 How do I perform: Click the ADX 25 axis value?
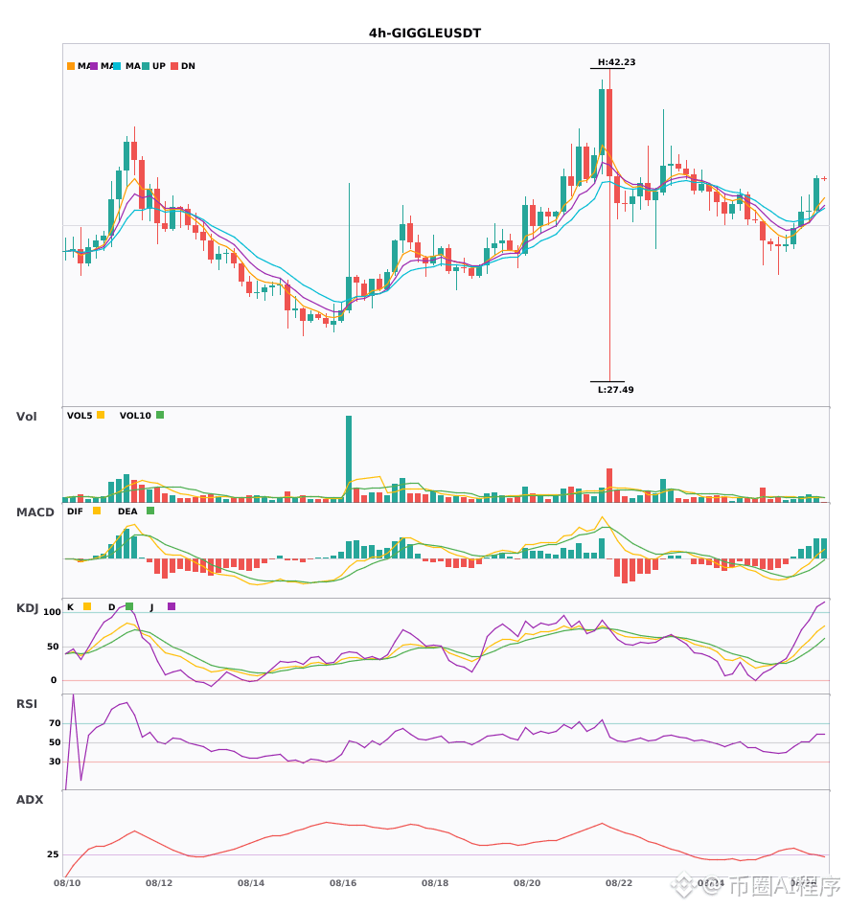pos(53,854)
